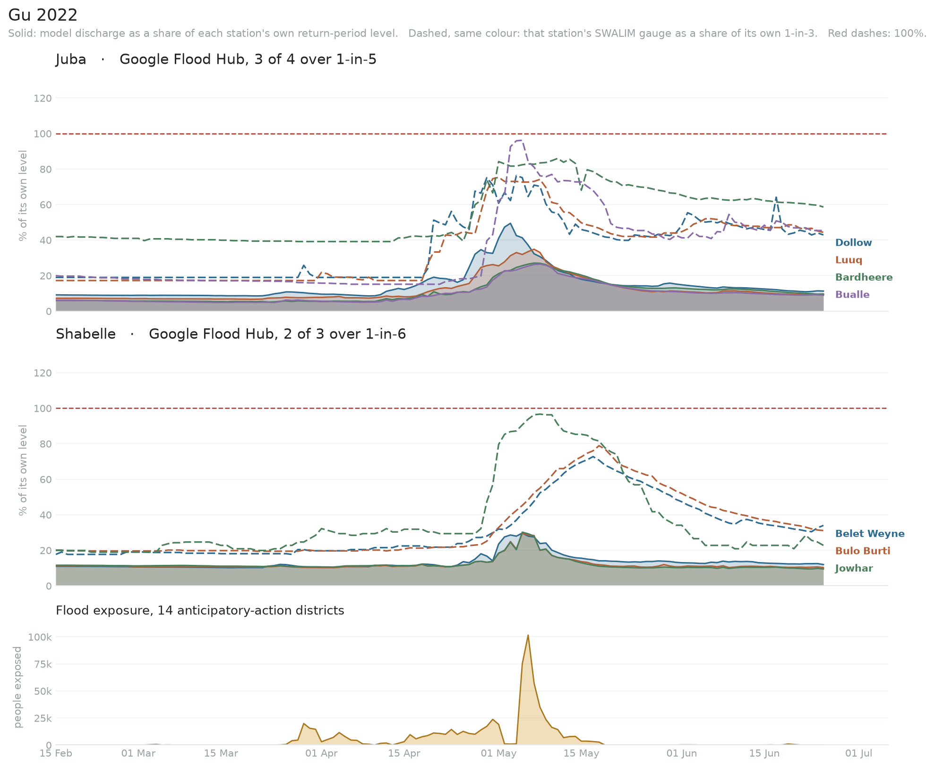Click the Juba panel heading text

click(216, 60)
